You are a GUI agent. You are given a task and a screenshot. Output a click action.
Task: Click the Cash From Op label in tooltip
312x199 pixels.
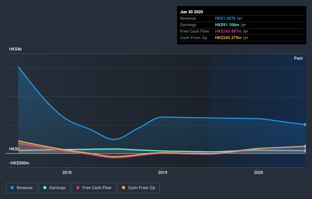point(193,38)
